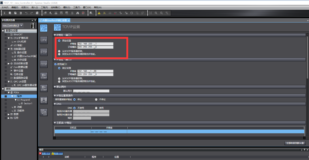The width and height of the screenshot is (309, 160).
Task: Expand the 运动控制设置 tree node
Action: (8, 64)
